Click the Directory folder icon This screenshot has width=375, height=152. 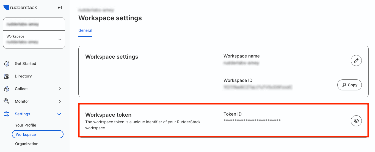point(7,76)
